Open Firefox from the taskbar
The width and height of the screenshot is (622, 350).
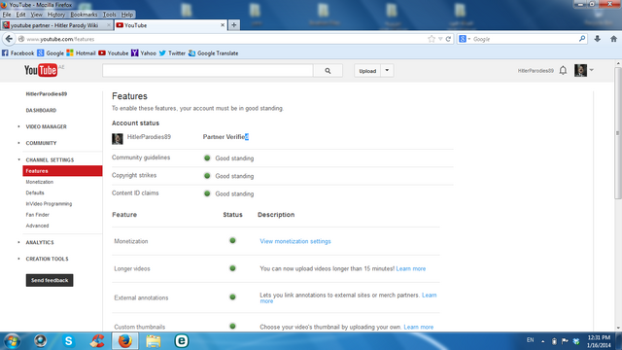(x=125, y=341)
